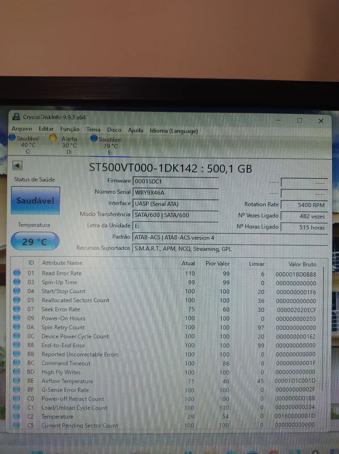Open the Função menu
The height and width of the screenshot is (454, 339).
pyautogui.click(x=70, y=129)
